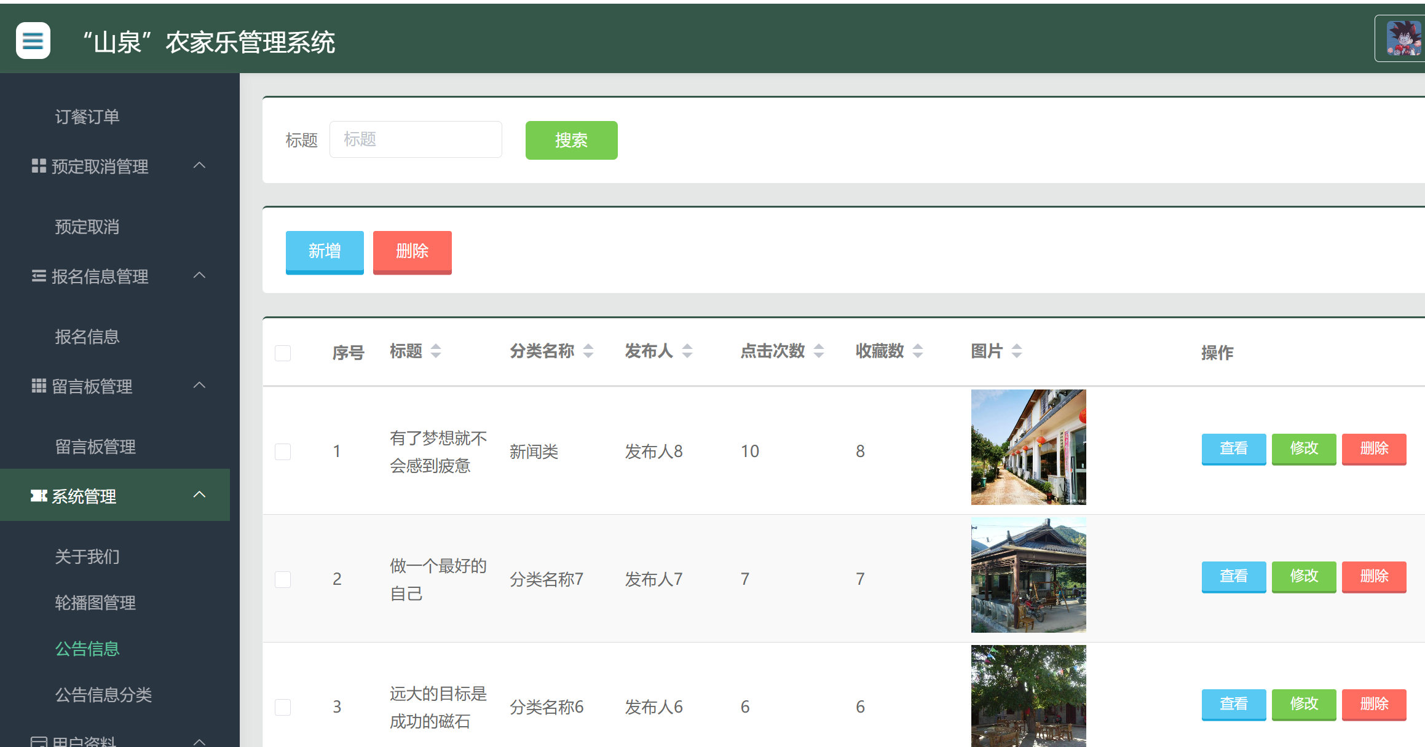Click the 留言板管理 sidebar icon
Screen dimensions: 1425x747
click(37, 385)
